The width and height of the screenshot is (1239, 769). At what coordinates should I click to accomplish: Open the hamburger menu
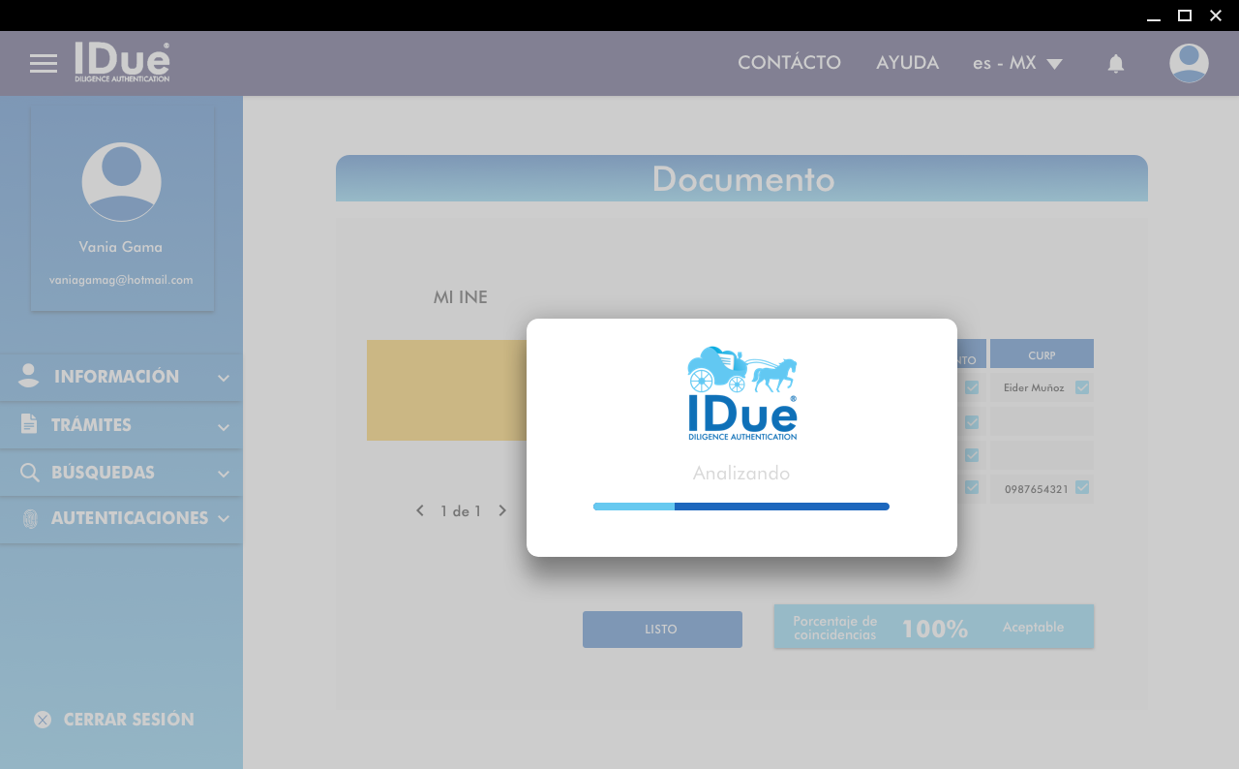tap(44, 64)
